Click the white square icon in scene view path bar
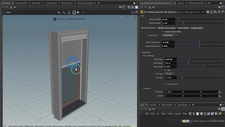Screen dimensions: 225x127 (x=136, y=7)
